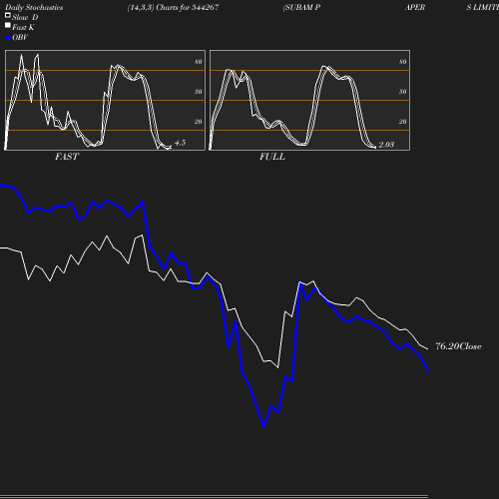Select the 'Slow D' legend label
Image resolution: width=499 pixels, height=499 pixels.
[x=25, y=17]
